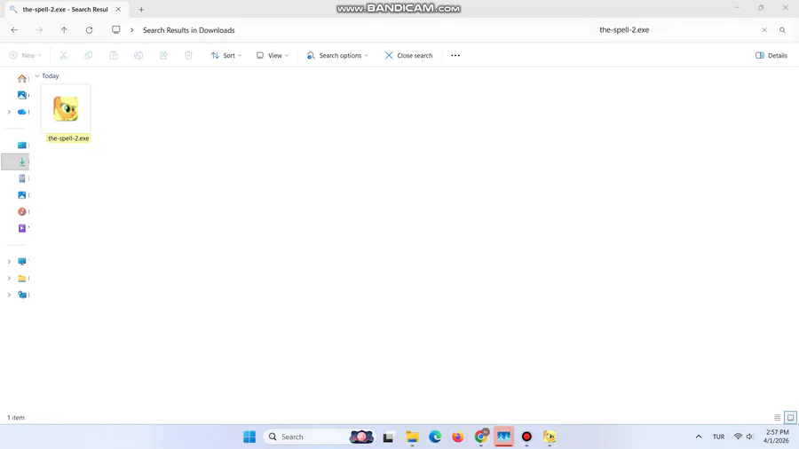
Task: Switch to large thumbnails view icon
Action: [790, 417]
